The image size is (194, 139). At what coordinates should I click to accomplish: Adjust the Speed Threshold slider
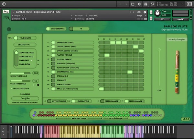pyautogui.click(x=20, y=73)
